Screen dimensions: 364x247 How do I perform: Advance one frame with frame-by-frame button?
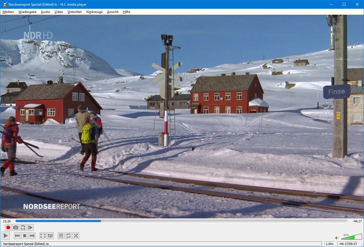(30, 227)
